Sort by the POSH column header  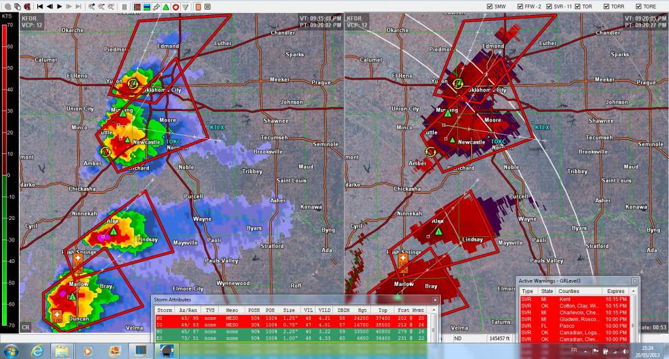(254, 310)
